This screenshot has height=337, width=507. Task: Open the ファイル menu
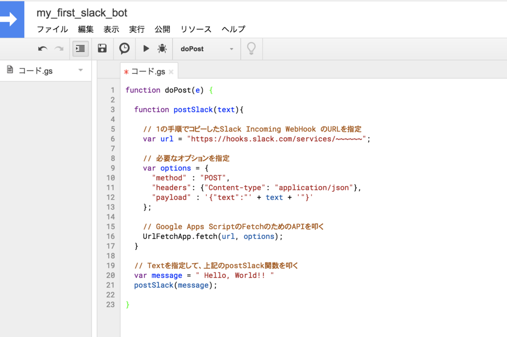point(52,29)
